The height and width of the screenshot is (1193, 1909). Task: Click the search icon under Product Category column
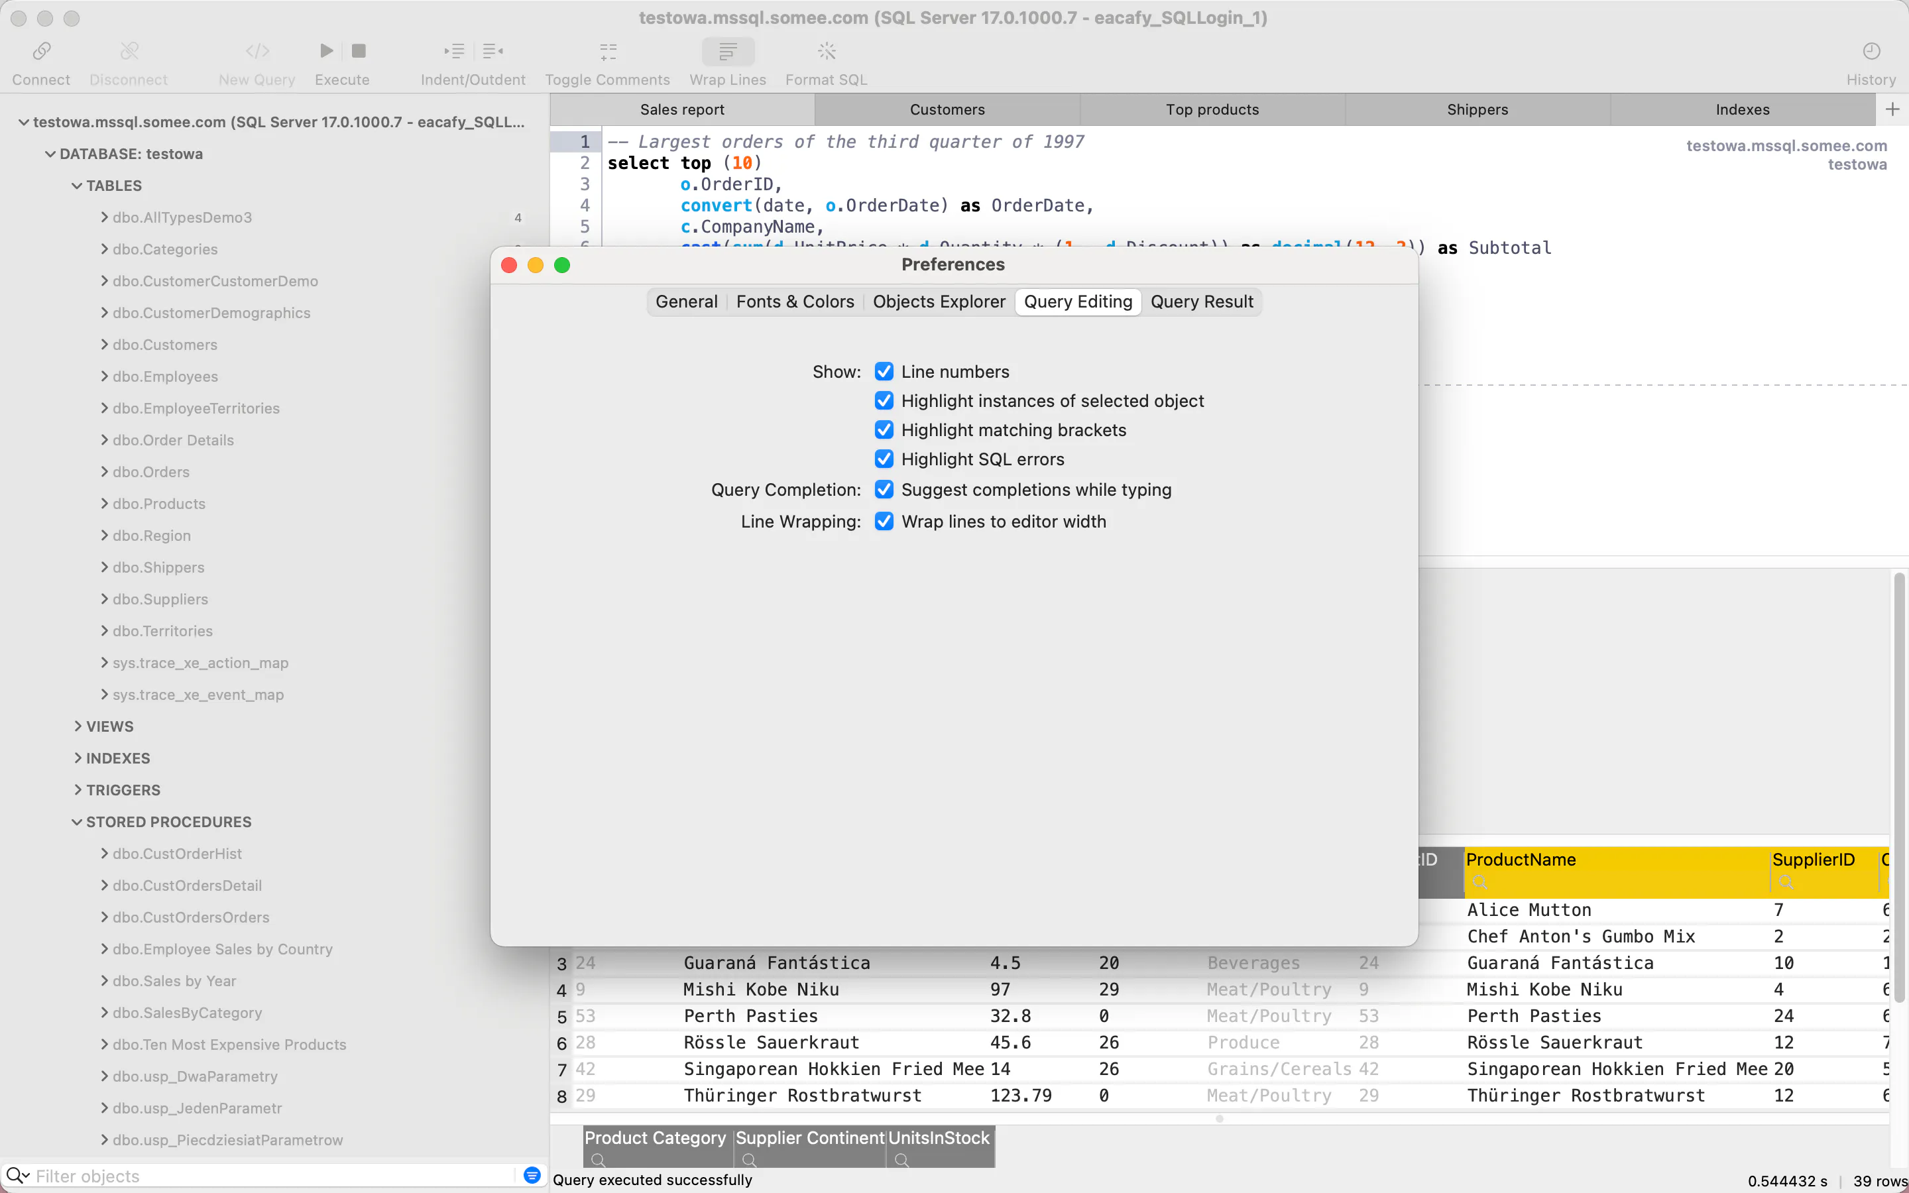598,1160
